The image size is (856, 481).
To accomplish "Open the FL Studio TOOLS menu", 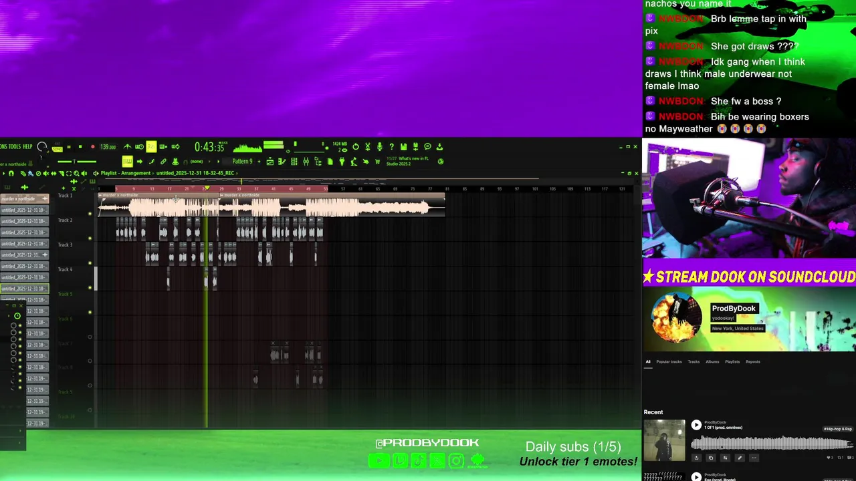I will [x=15, y=146].
